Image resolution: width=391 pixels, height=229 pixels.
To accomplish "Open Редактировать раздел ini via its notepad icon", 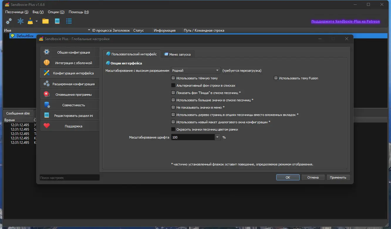I will click(x=47, y=116).
